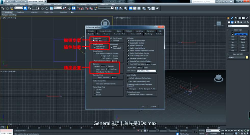250x135 pixels.
Task: Select the Maya normal bump mode
Action: coord(95,92)
